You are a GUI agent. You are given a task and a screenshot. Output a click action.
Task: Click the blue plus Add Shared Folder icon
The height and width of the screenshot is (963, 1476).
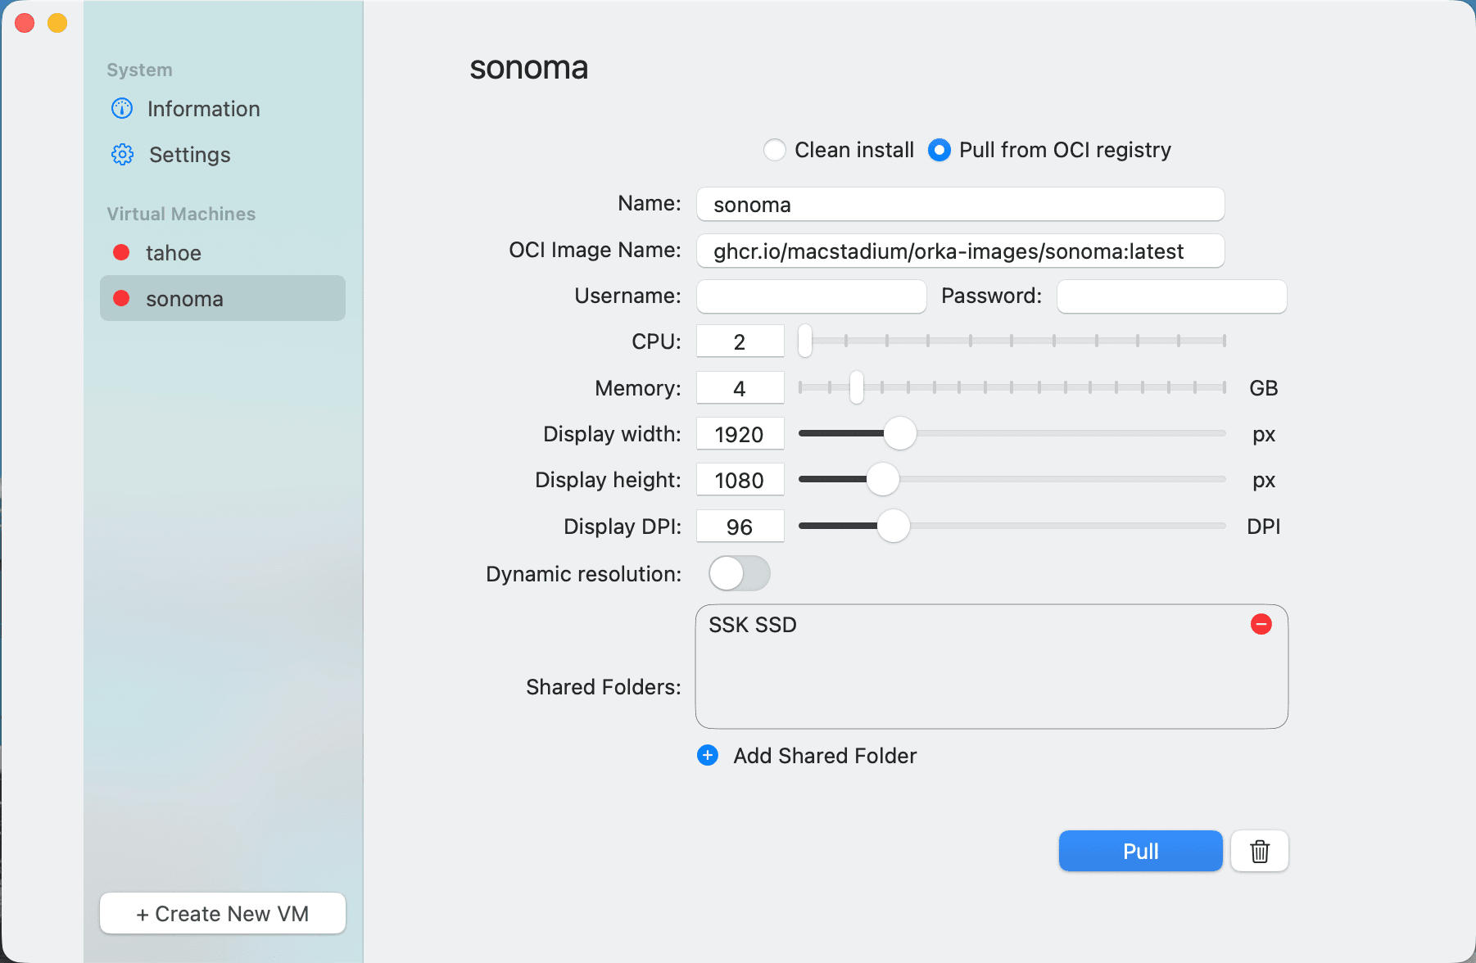(x=708, y=755)
